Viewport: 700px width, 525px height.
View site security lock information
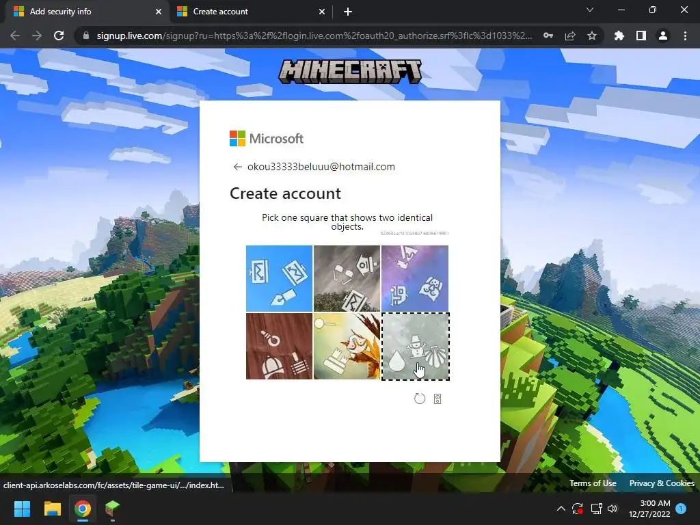point(86,36)
